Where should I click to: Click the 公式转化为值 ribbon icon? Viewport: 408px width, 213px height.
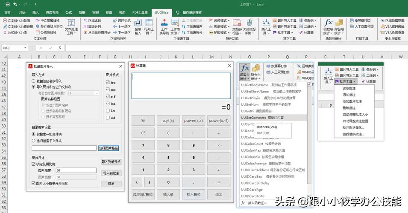[x=5, y=32]
